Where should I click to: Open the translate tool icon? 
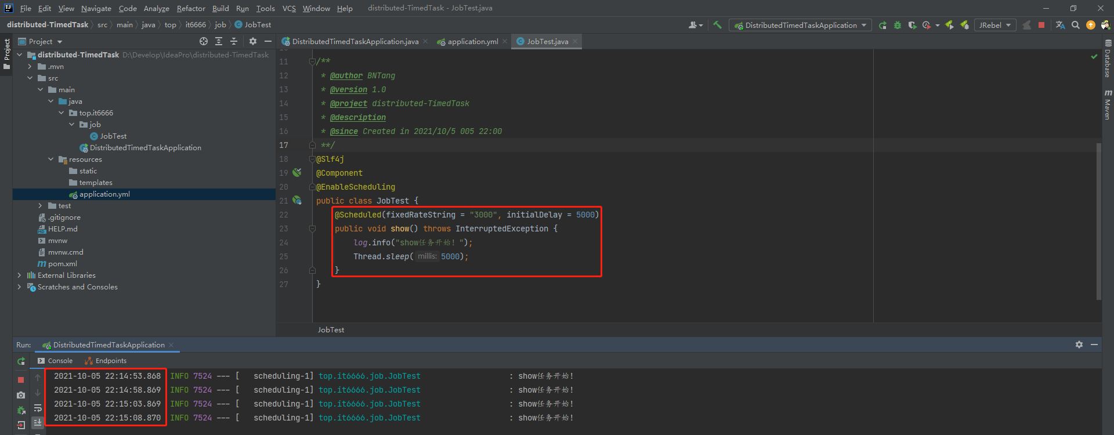pos(1060,25)
